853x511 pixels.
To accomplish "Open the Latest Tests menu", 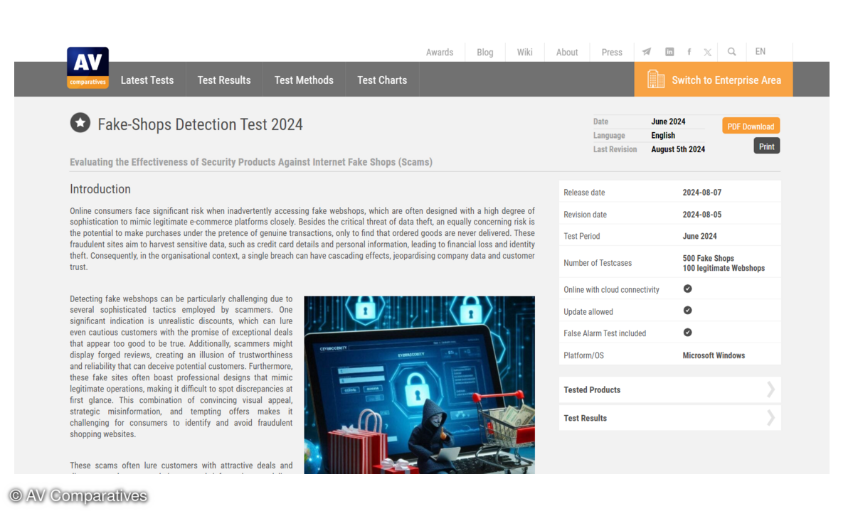I will (147, 80).
